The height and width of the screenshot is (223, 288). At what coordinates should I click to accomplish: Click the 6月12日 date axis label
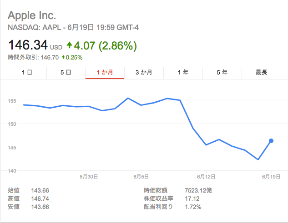(x=206, y=177)
